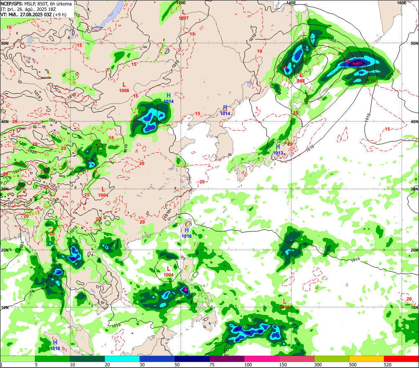This screenshot has width=419, height=368.
Task: Click the 40N latitude label on right edge
Action: point(414,121)
